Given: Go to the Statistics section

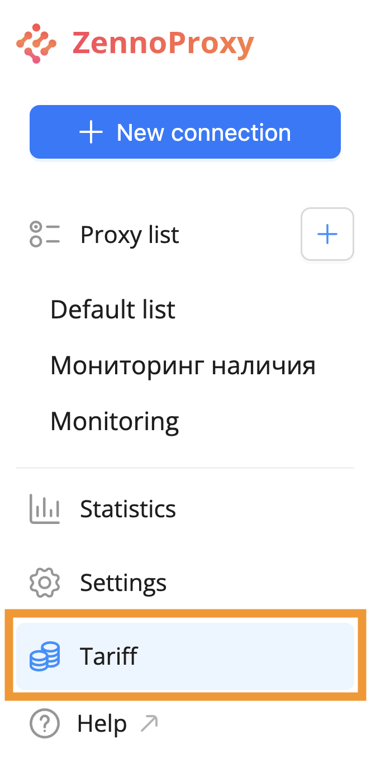Looking at the screenshot, I should 128,509.
